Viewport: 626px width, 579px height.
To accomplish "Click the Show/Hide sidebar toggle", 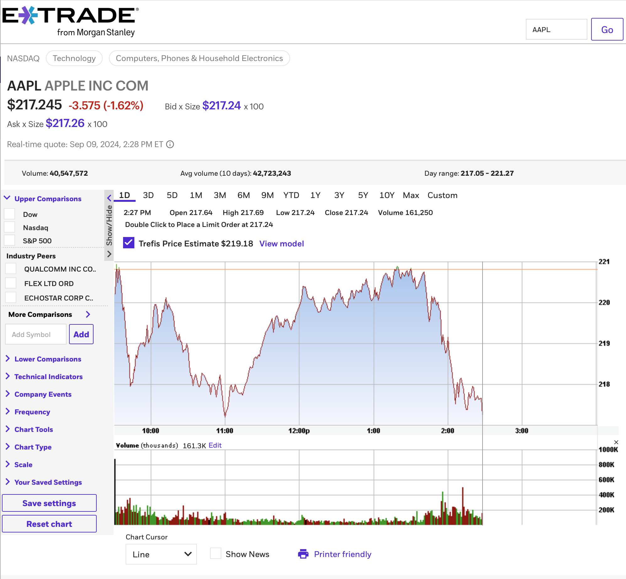I will (109, 225).
